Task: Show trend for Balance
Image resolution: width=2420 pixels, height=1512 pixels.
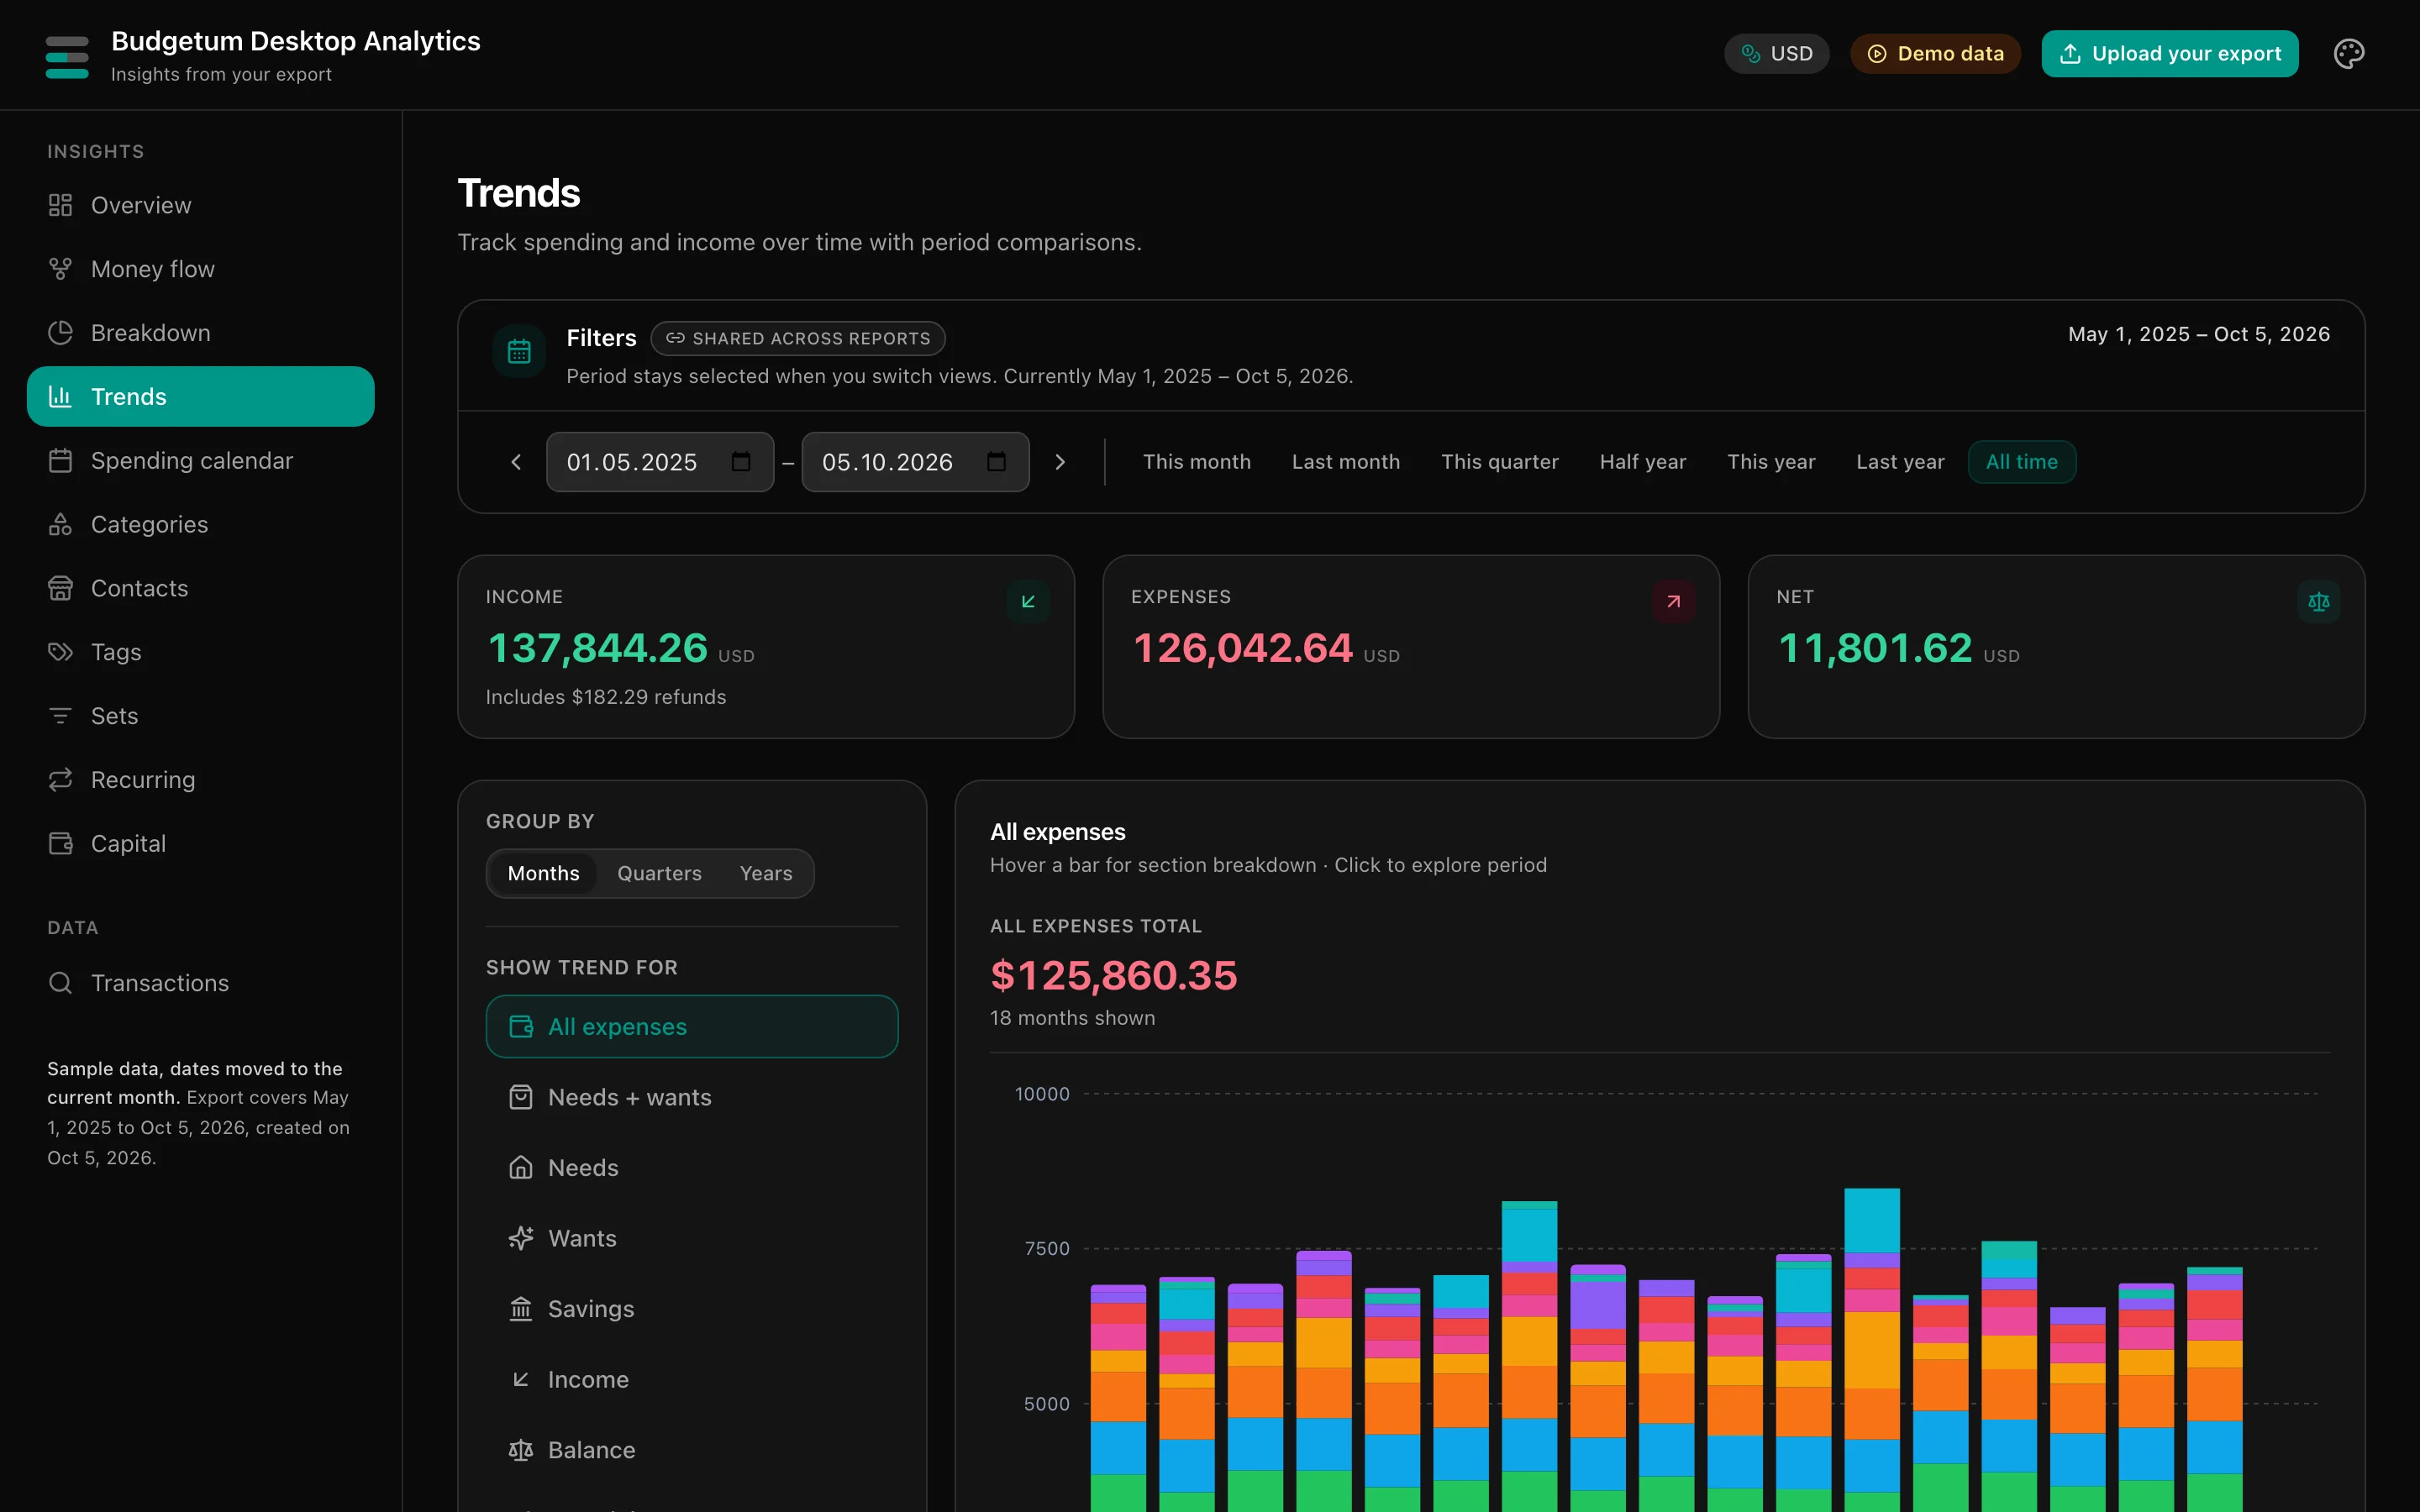Action: coord(692,1449)
